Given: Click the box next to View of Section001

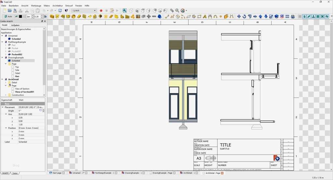Looking at the screenshot, I should [x=13, y=92].
